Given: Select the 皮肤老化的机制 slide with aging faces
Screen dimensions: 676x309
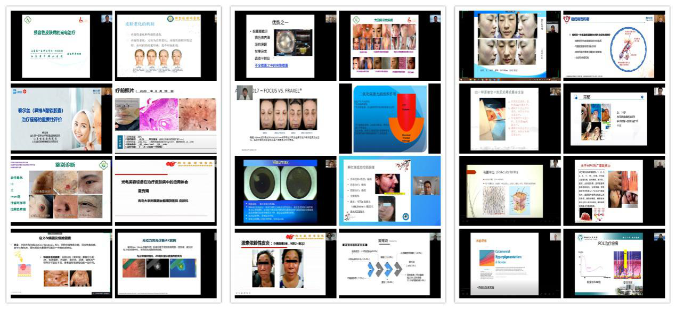Looking at the screenshot, I should [166, 45].
